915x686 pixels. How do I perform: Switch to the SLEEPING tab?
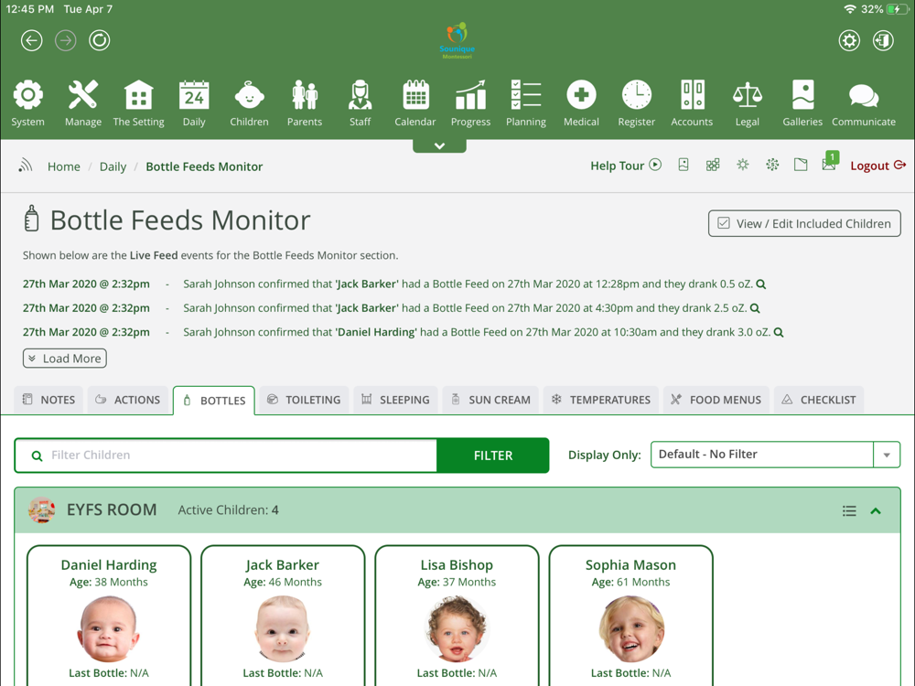[395, 400]
